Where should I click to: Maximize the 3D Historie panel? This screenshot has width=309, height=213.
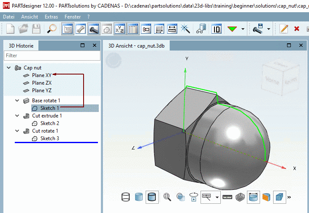pos(83,45)
